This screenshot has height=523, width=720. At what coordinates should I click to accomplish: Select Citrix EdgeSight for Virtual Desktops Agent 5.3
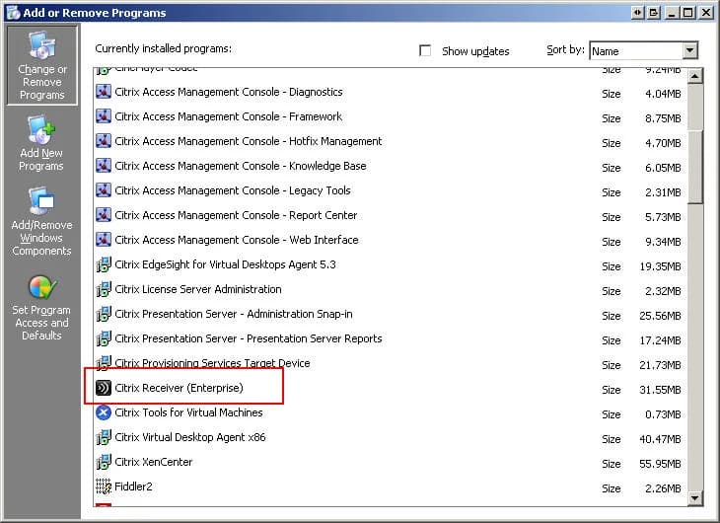coord(226,264)
